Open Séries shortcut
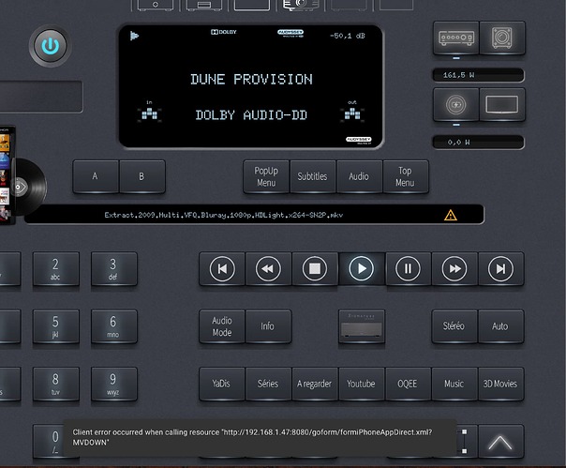The image size is (566, 468). [268, 384]
